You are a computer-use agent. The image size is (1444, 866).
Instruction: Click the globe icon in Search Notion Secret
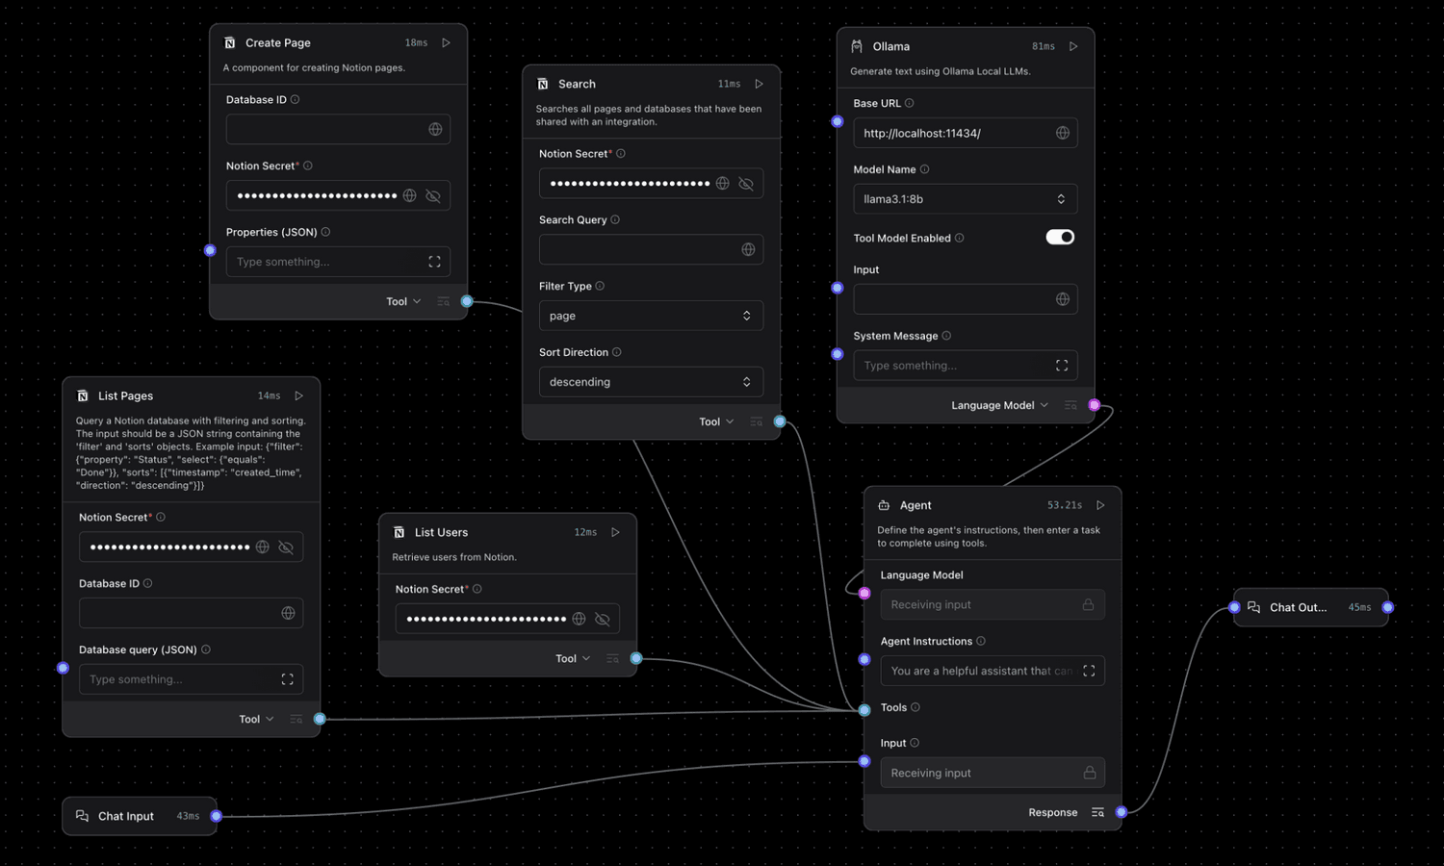(723, 183)
